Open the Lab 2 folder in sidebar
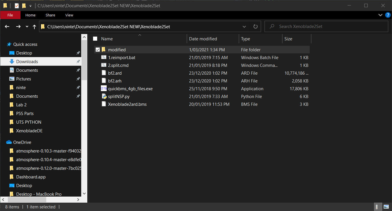This screenshot has width=392, height=211. 21,105
